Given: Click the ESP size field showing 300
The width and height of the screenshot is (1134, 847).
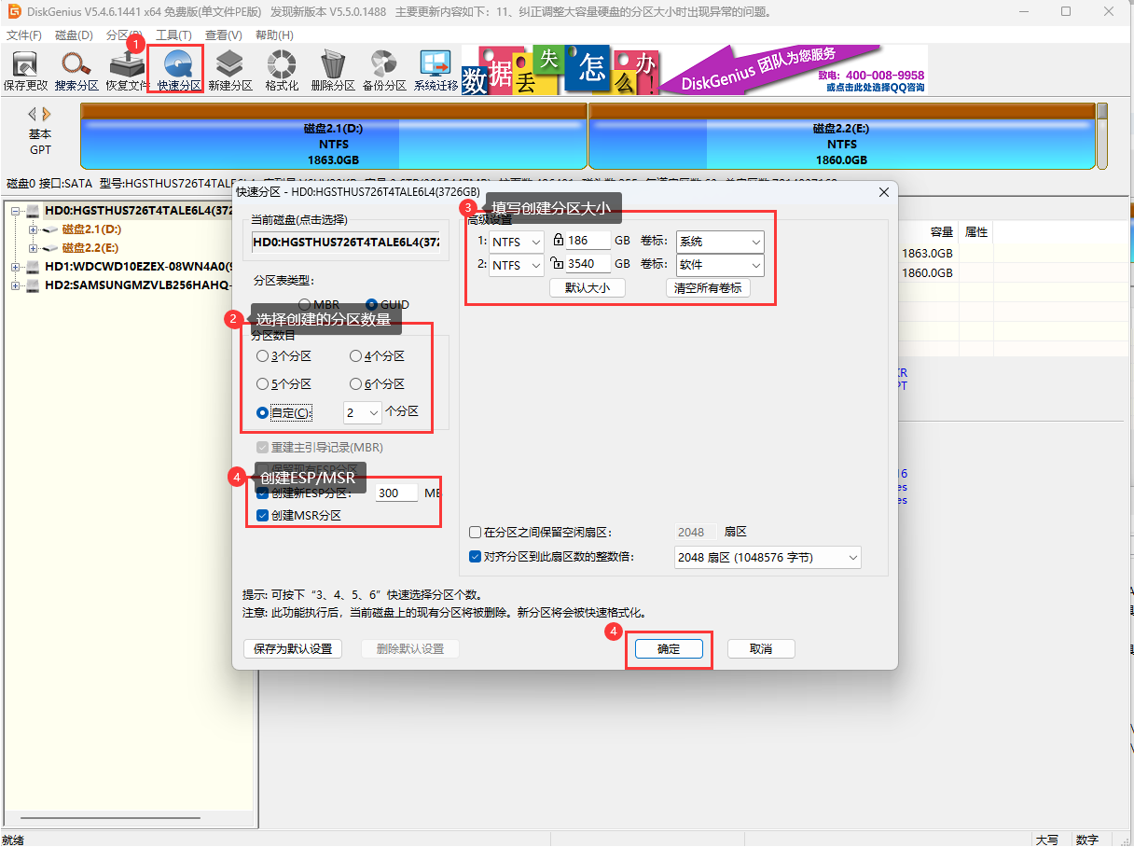Looking at the screenshot, I should point(396,493).
